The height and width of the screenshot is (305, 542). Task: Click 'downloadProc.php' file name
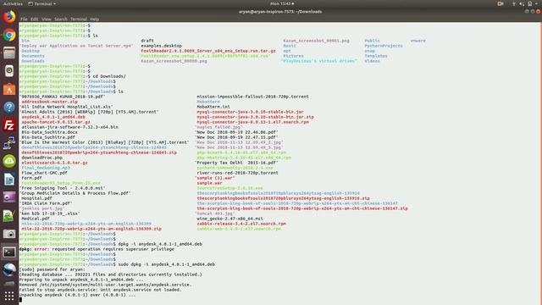pos(41,158)
